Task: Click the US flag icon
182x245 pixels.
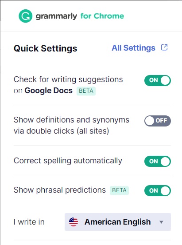Action: point(74,222)
